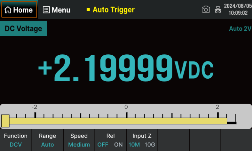Click the bar meter's left end square

click(5, 121)
